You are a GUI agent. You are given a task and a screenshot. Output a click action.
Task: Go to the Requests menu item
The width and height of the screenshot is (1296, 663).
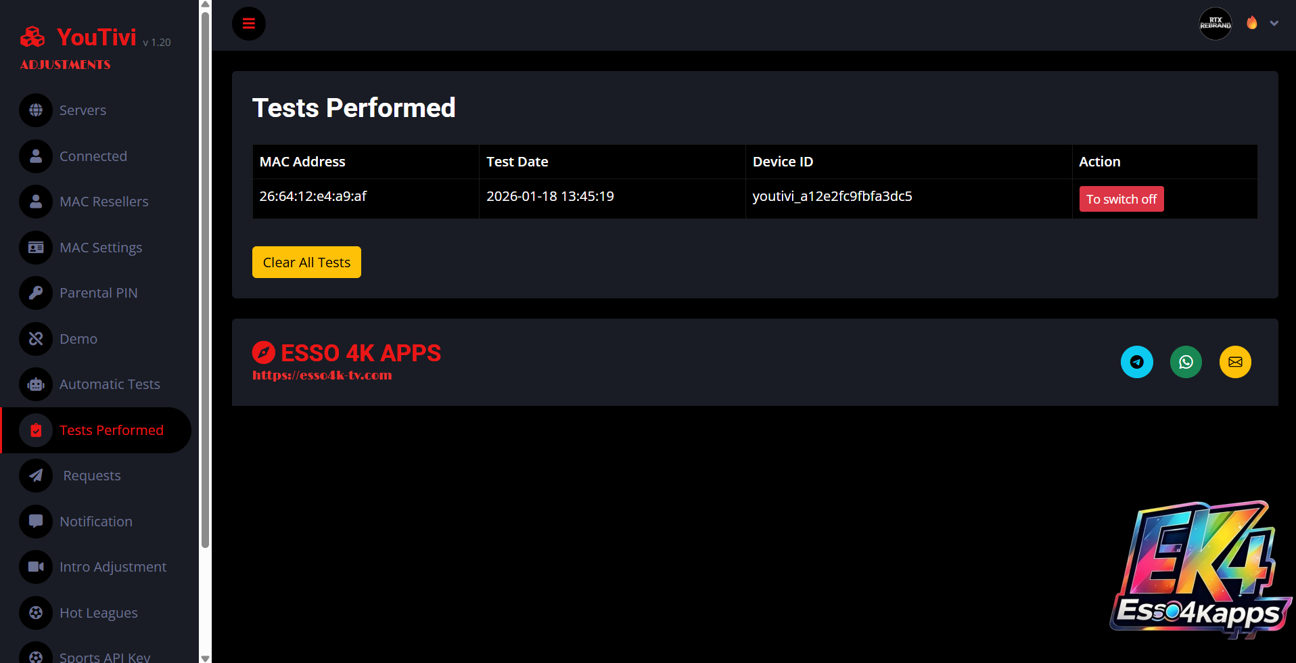[x=92, y=476]
